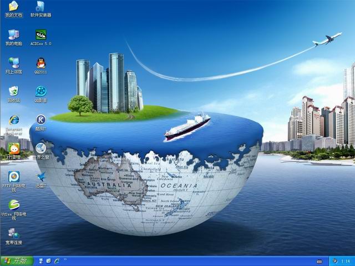
Task: Click the system tray notification icon
Action: coord(335,261)
